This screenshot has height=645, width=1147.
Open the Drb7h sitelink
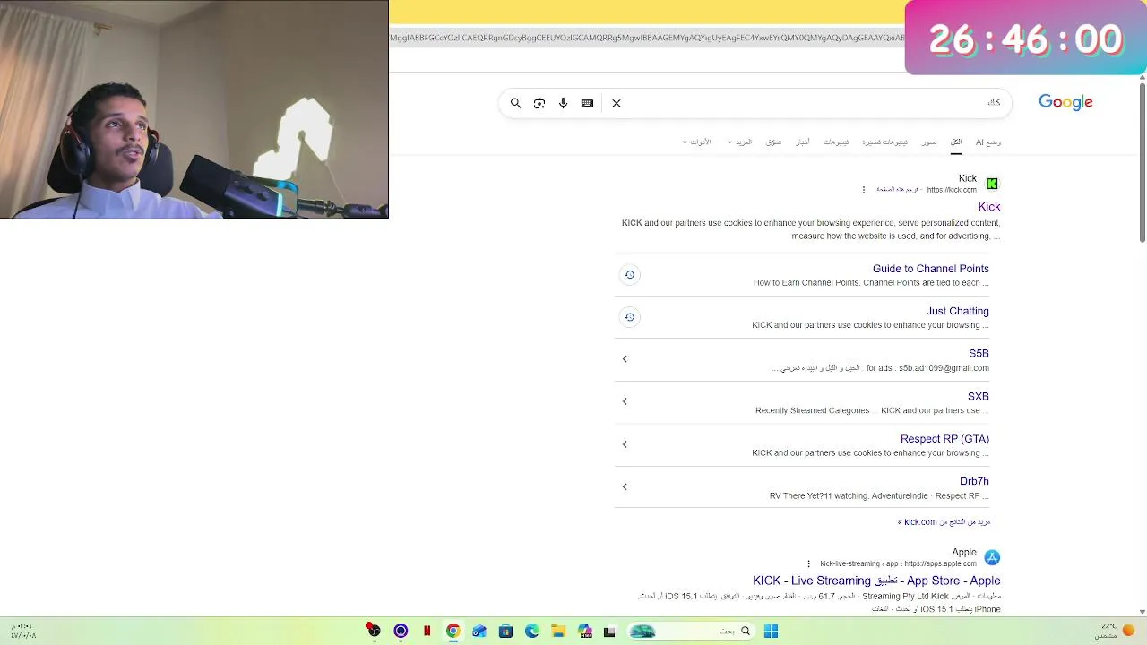[x=974, y=481]
